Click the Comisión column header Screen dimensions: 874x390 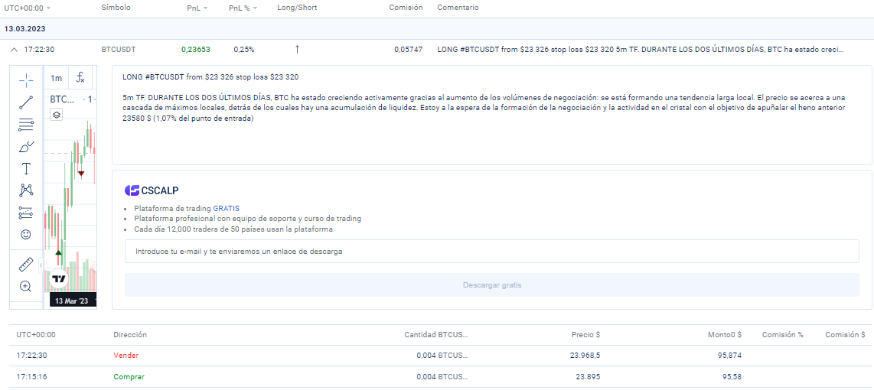coord(406,8)
